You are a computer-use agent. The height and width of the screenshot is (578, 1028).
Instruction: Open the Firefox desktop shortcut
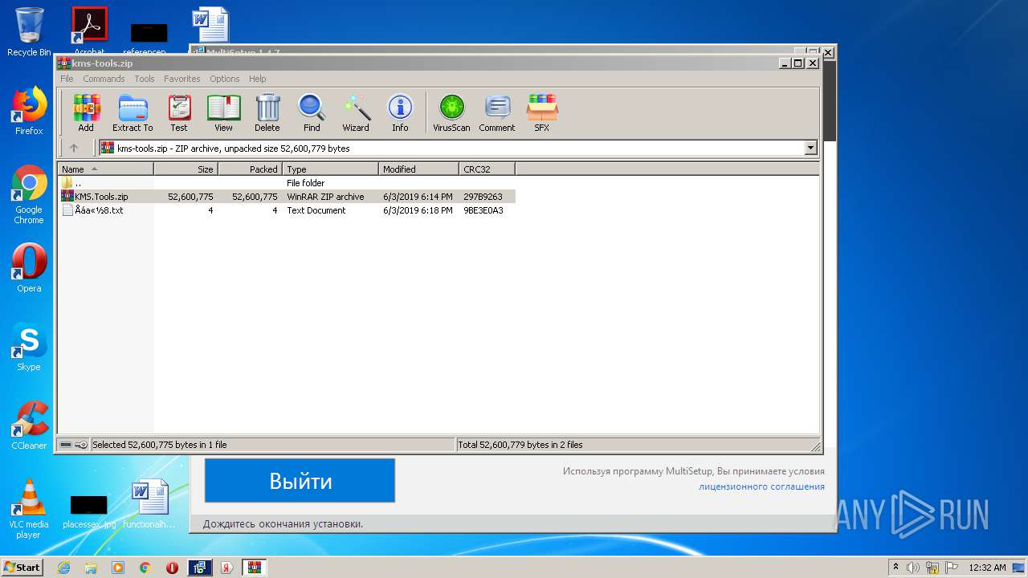[29, 111]
